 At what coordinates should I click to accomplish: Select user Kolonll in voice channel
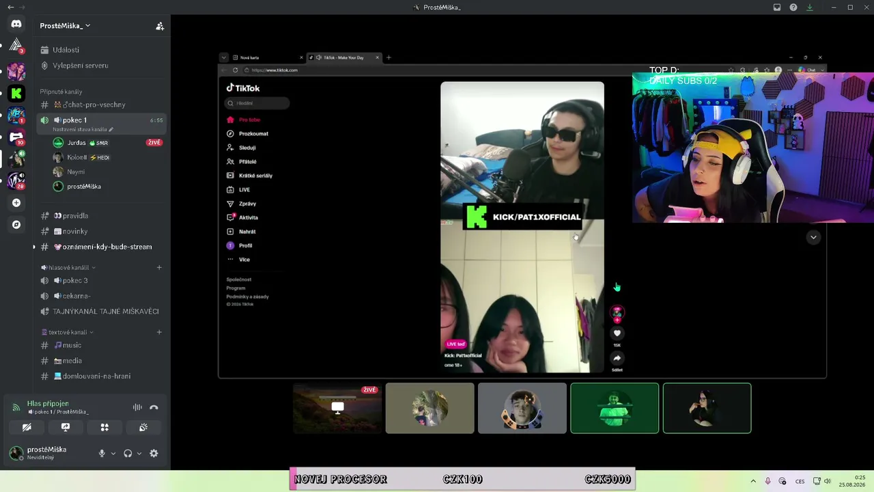tap(76, 157)
